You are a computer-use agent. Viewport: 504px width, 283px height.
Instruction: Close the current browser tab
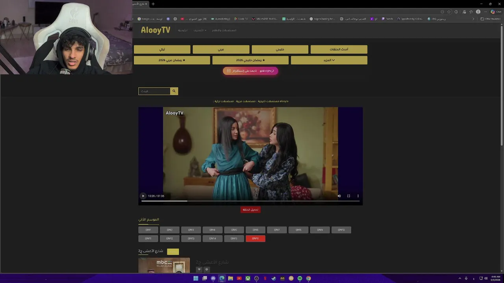[146, 4]
